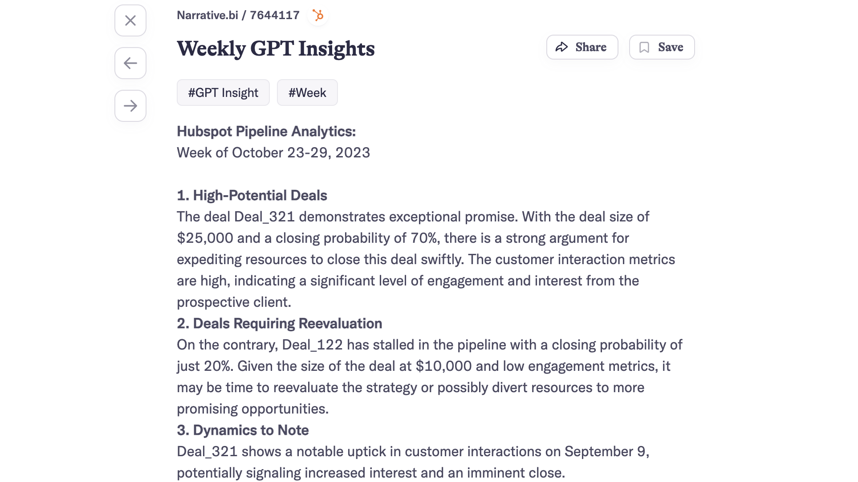Click the Deal_122 mention in the text
858x482 pixels.
[x=312, y=345]
